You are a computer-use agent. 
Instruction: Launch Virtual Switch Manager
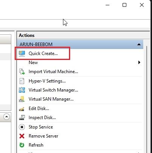(53, 90)
